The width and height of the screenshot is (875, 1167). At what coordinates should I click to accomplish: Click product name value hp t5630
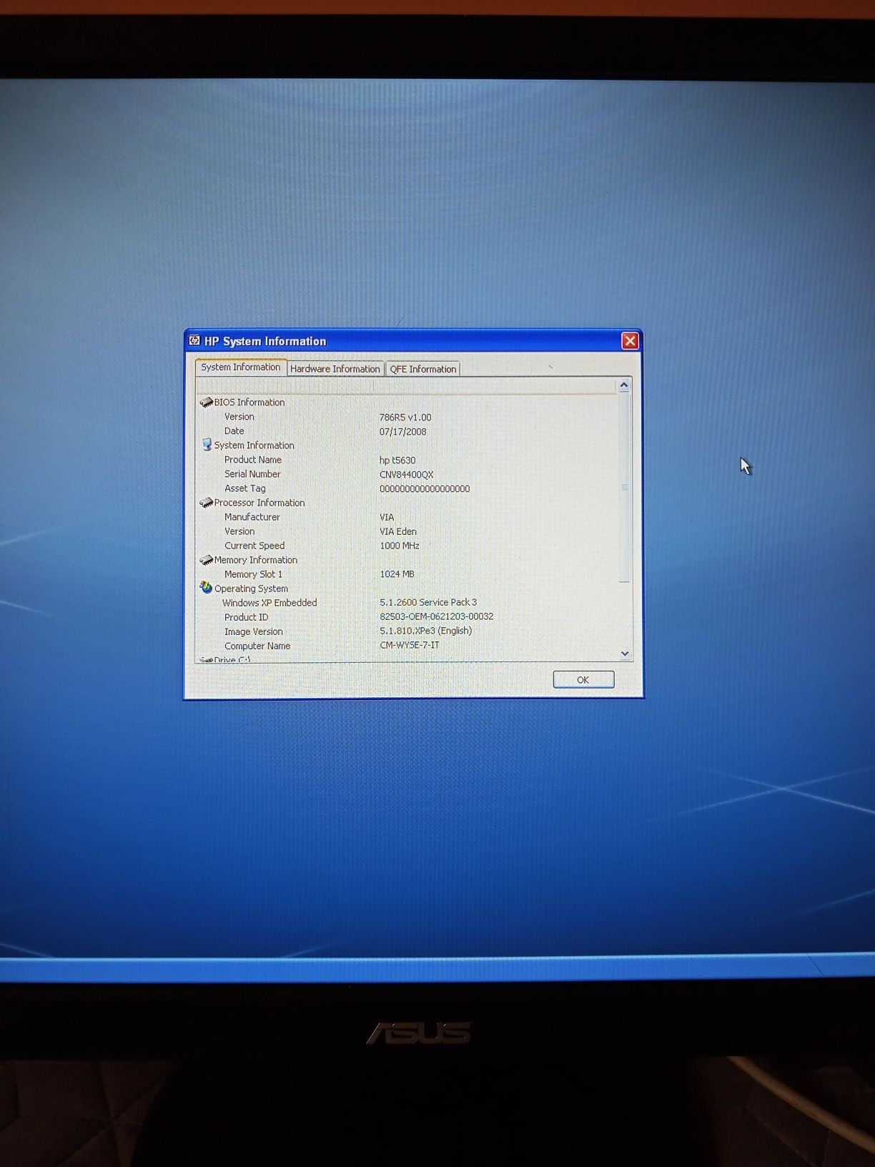coord(397,461)
